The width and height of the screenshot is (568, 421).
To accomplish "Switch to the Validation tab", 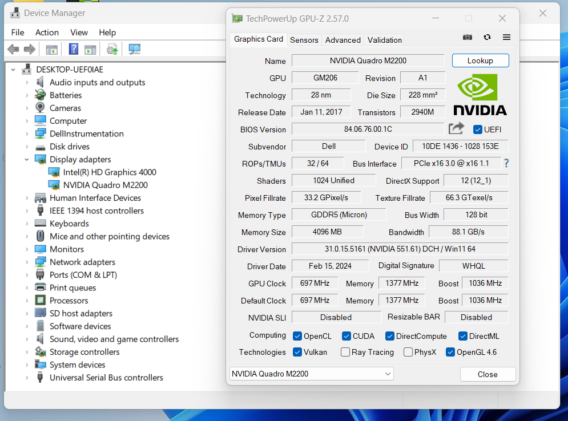I will 385,40.
